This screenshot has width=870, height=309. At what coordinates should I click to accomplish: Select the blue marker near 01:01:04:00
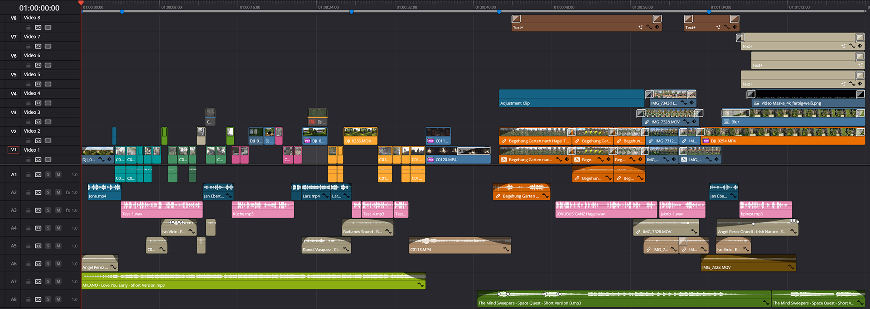pos(709,12)
